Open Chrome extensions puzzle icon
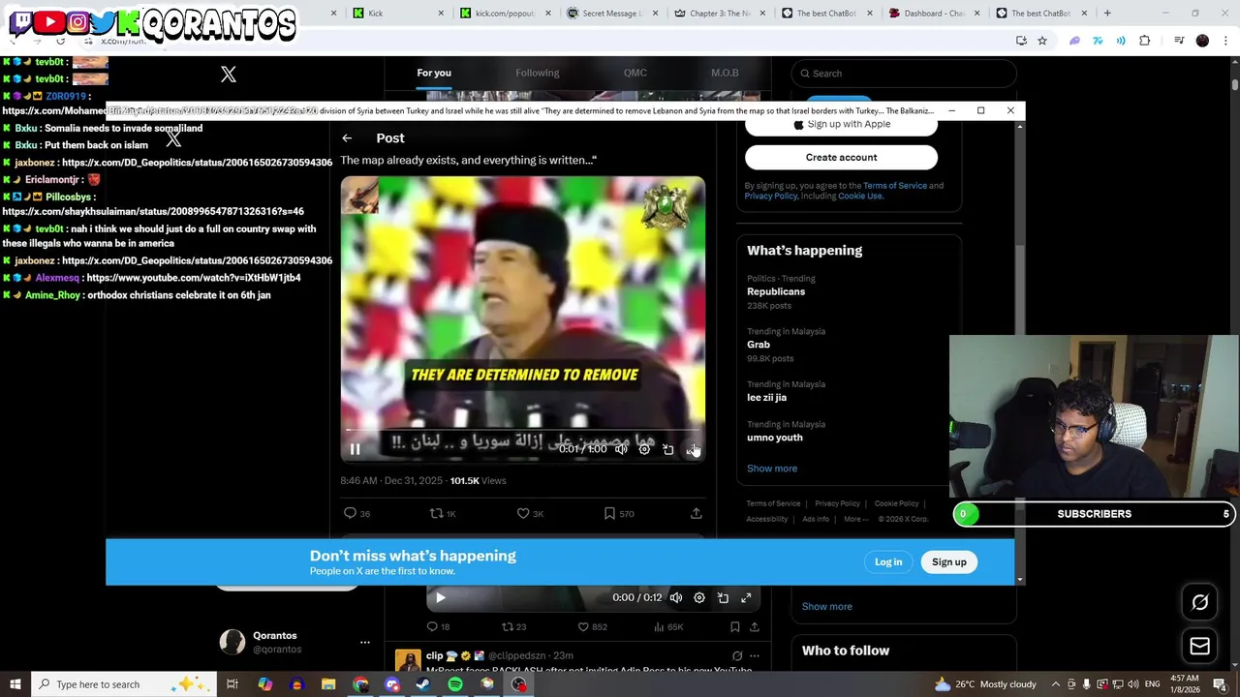 1145,41
